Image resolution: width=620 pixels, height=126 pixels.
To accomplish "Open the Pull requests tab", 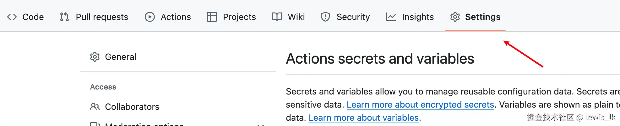I will (x=102, y=17).
